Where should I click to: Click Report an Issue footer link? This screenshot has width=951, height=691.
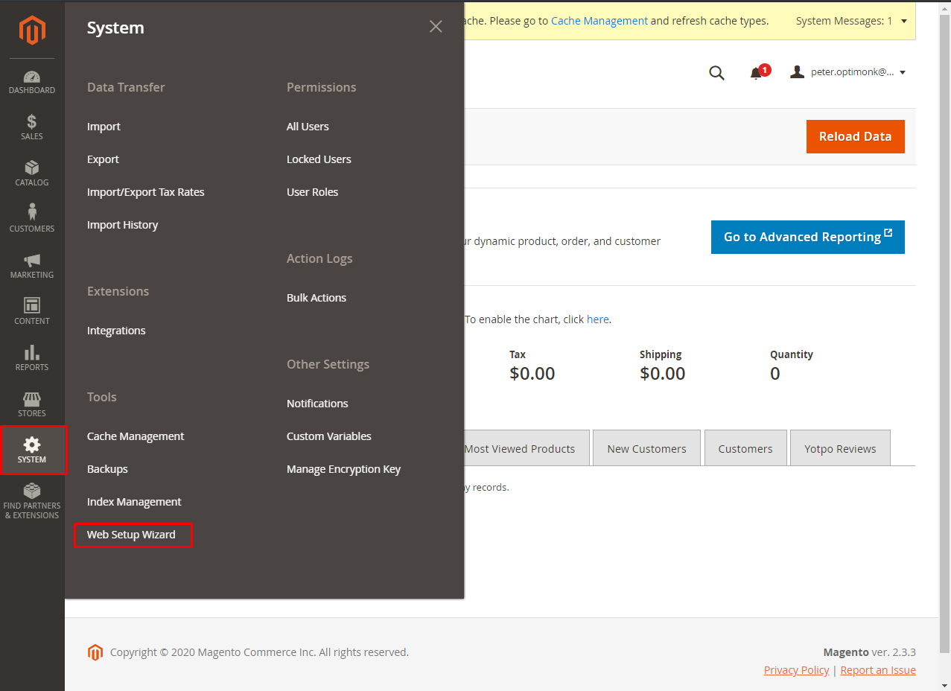(x=878, y=670)
